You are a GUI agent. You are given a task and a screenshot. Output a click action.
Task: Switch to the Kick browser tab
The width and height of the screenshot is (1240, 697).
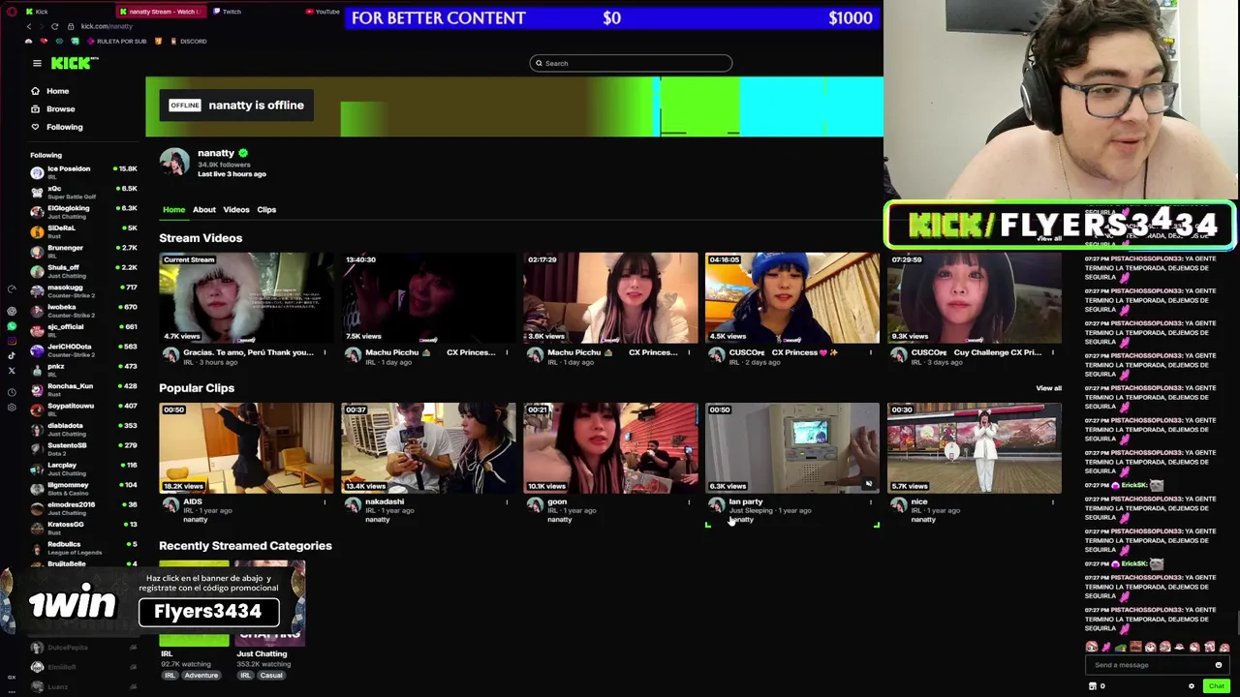(36, 12)
